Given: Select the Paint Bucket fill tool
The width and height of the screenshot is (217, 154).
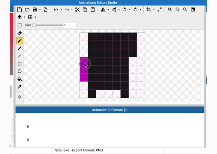Looking at the screenshot, I should tap(20, 79).
